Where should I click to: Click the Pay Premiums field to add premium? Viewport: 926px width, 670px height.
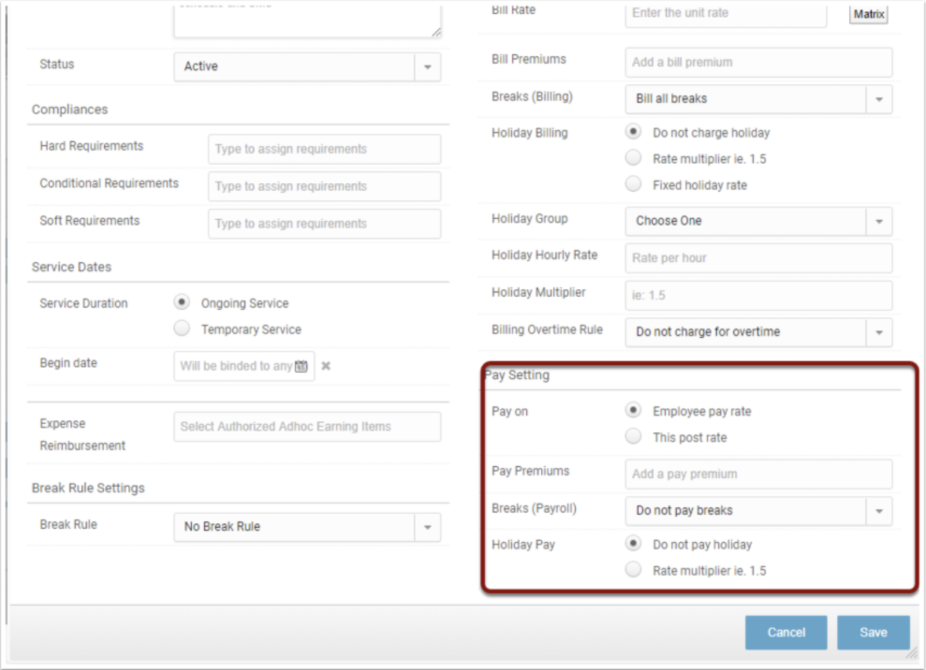(x=758, y=474)
